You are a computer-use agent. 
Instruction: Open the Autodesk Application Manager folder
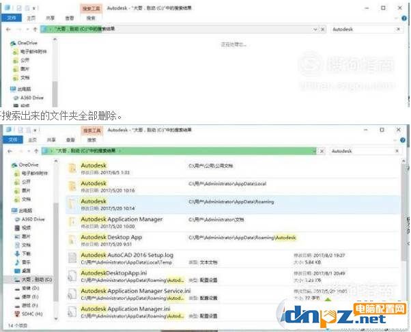233,223
